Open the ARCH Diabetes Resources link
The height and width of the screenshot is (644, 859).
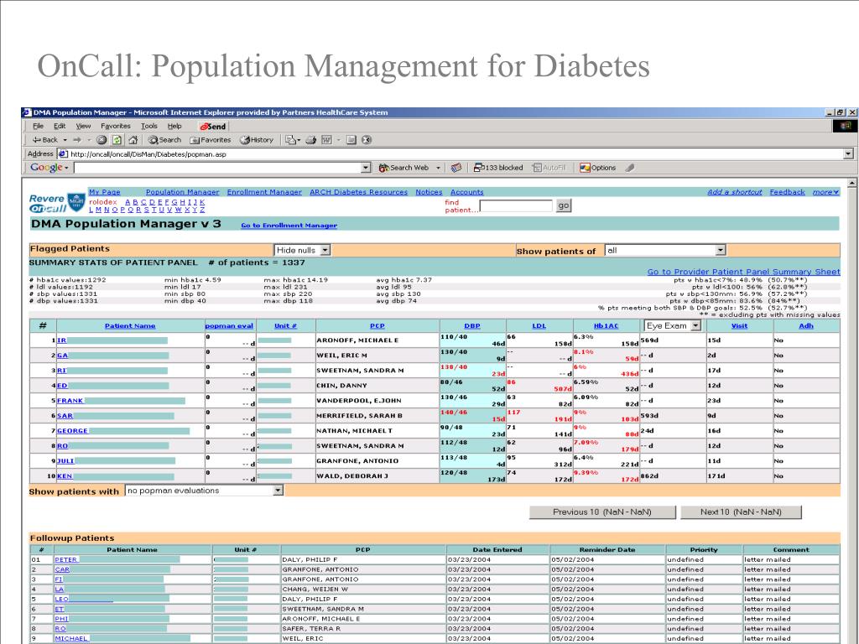[358, 192]
